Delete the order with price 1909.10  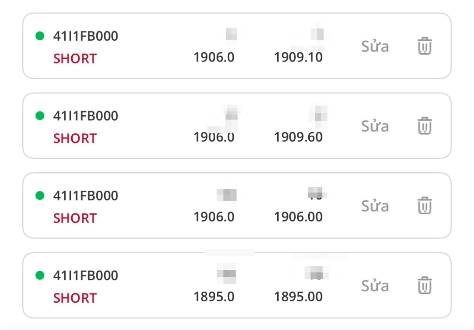424,46
